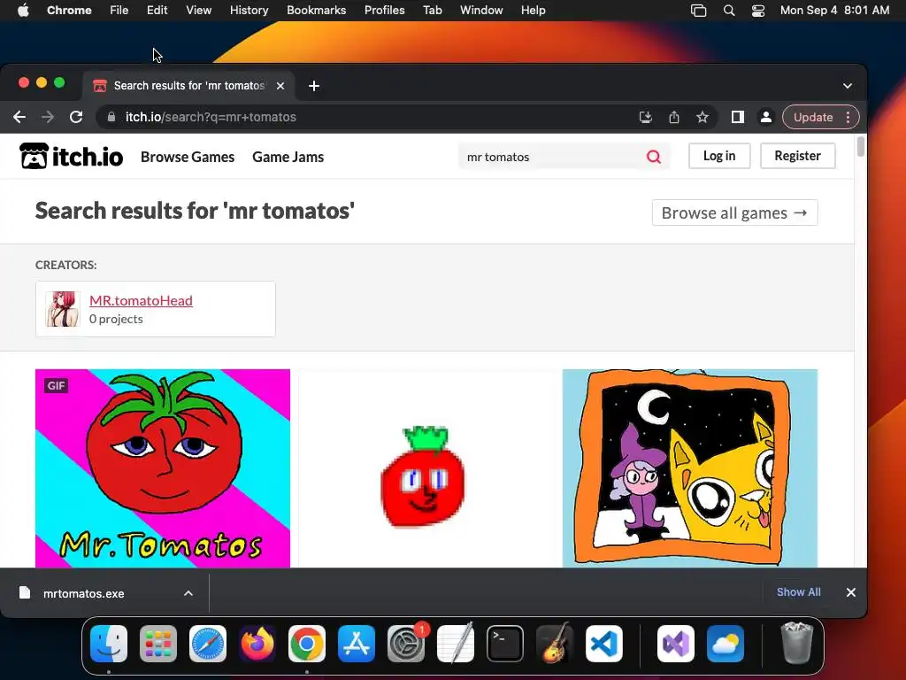Bookmark this page with the star icon

(x=702, y=118)
